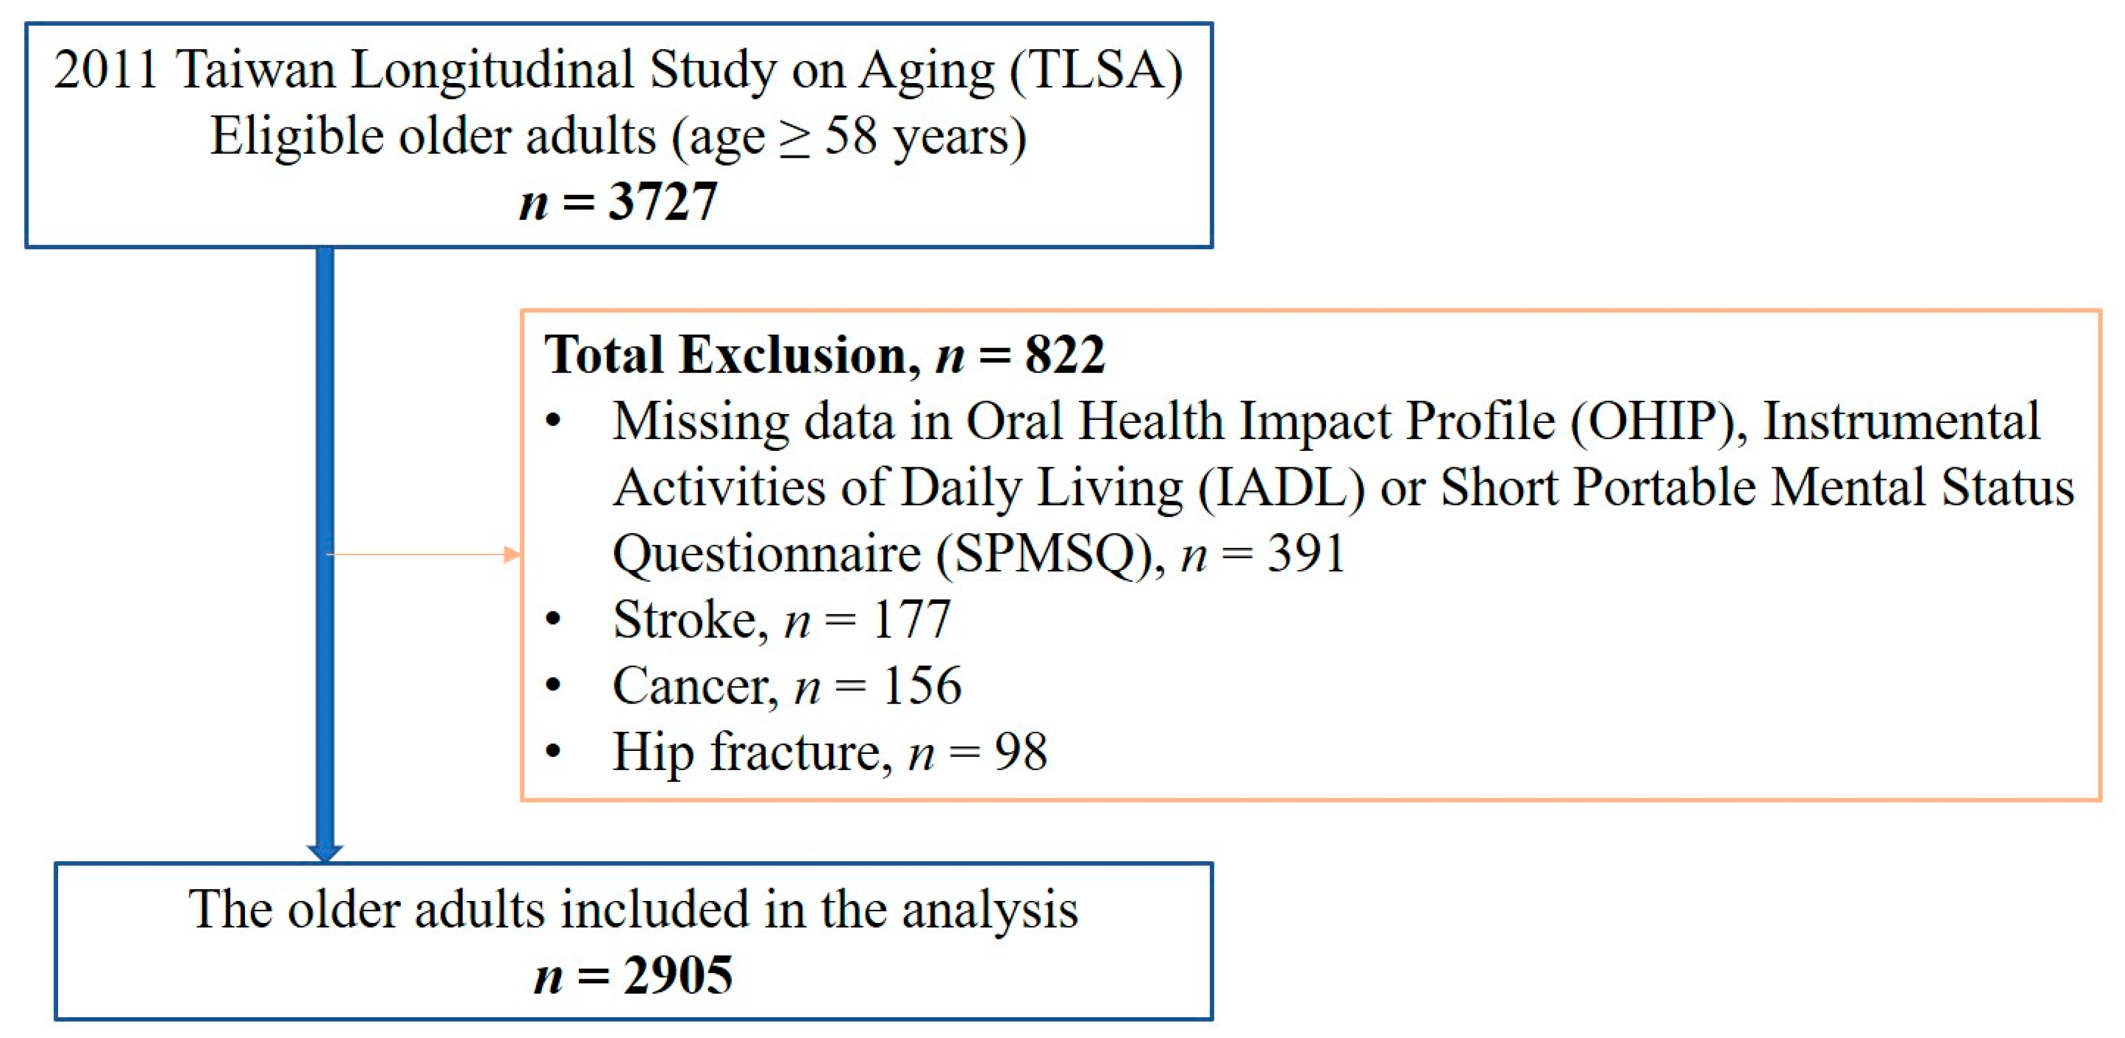
Task: Click the 'Eligible older adults (age ≥ 58 years)' line
Action: coord(619,136)
